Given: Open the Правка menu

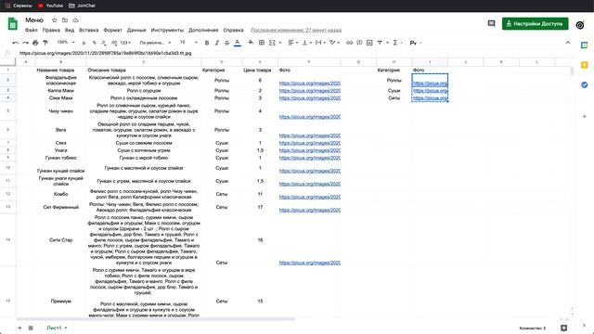Looking at the screenshot, I should point(51,30).
